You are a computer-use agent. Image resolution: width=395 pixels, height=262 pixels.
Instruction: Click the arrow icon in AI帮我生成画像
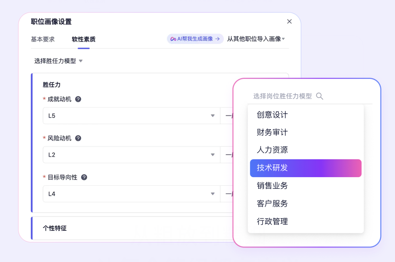pyautogui.click(x=218, y=39)
